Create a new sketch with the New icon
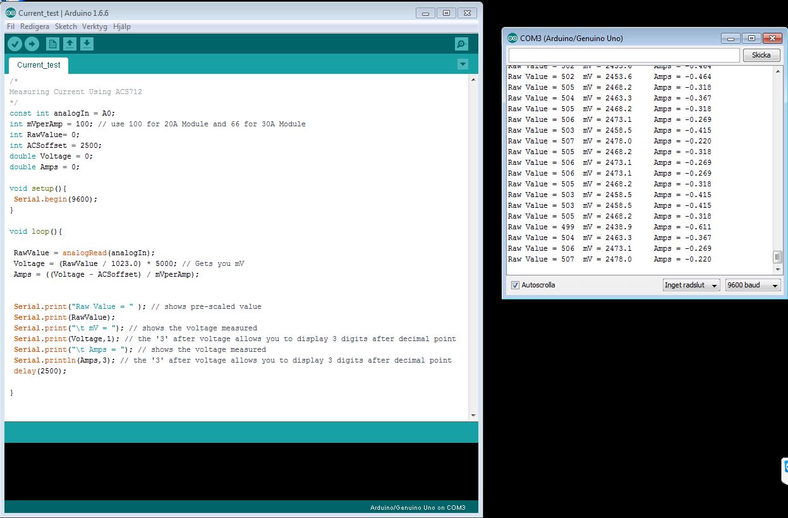 [52, 44]
